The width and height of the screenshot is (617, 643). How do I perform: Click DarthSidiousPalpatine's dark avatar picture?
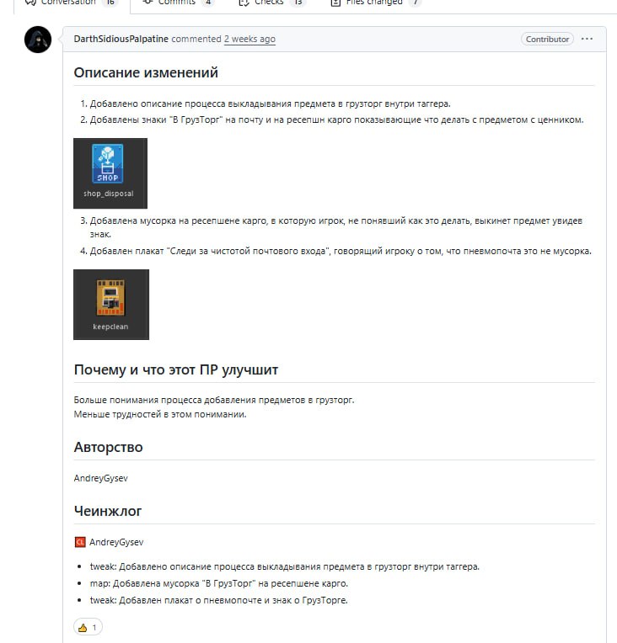click(x=38, y=40)
